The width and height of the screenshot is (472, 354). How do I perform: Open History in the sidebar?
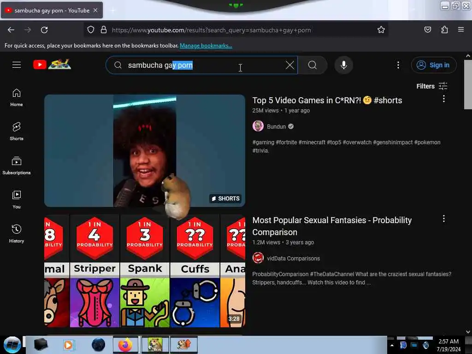[17, 234]
